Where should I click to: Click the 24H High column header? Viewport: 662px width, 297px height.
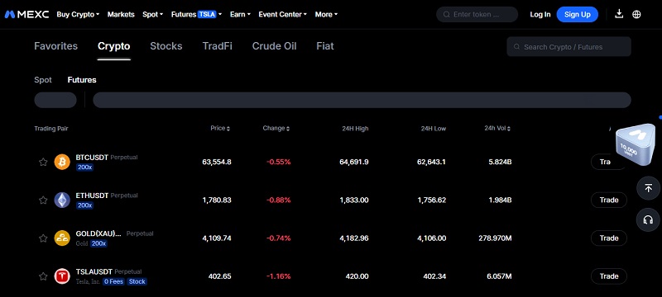355,129
